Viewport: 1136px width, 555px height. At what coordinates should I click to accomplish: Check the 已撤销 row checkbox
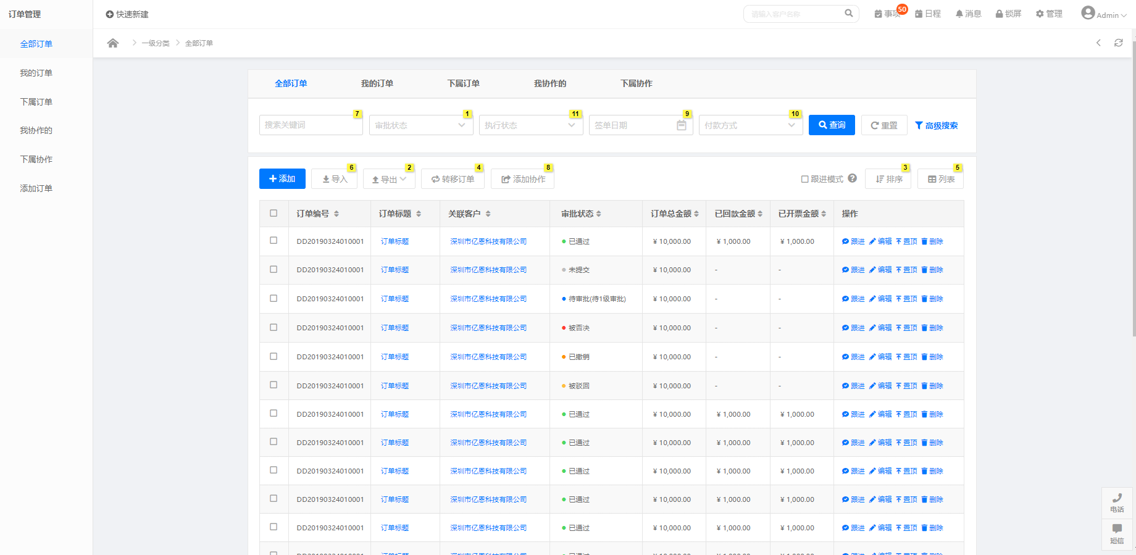pyautogui.click(x=274, y=356)
